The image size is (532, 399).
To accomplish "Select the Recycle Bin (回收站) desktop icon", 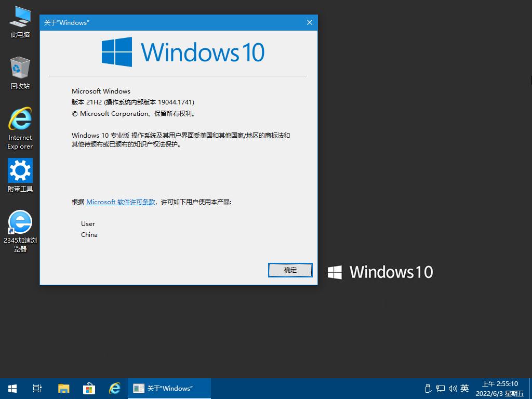I will pos(20,73).
